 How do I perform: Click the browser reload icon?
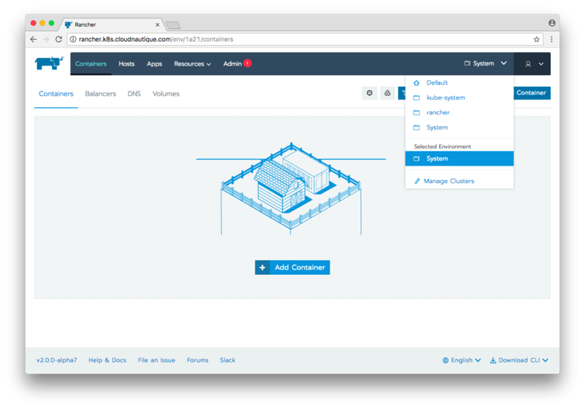point(58,39)
